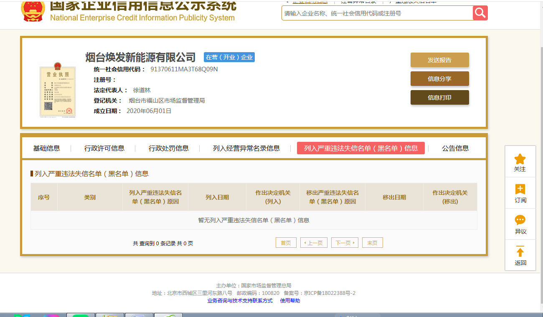543x317 pixels.
Task: Focus the enterprise name search field
Action: (x=377, y=13)
